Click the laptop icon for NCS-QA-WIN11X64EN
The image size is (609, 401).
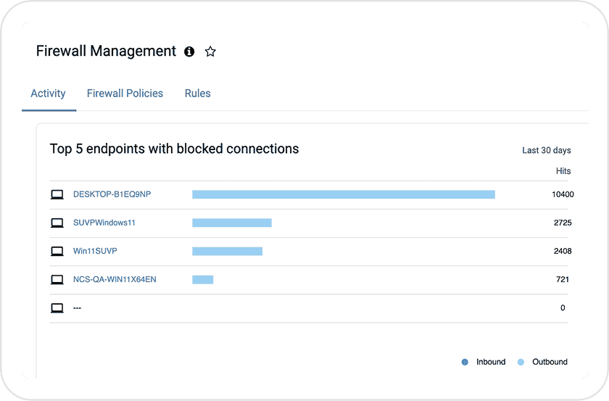tap(57, 279)
